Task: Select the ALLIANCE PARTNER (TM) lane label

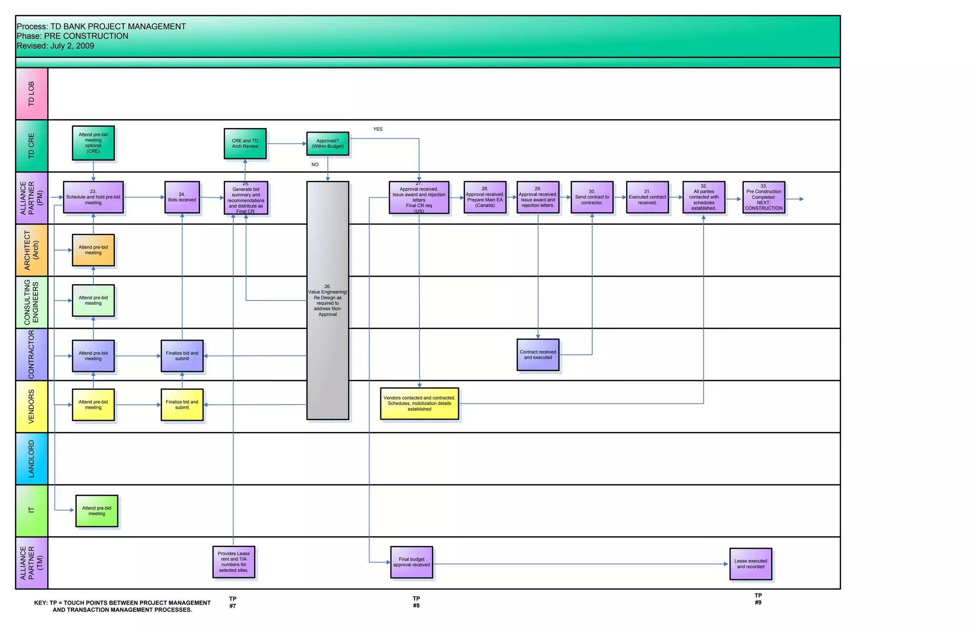Action: 31,563
